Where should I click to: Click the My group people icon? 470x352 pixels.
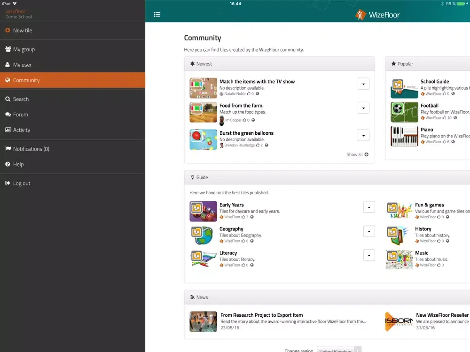pos(8,49)
